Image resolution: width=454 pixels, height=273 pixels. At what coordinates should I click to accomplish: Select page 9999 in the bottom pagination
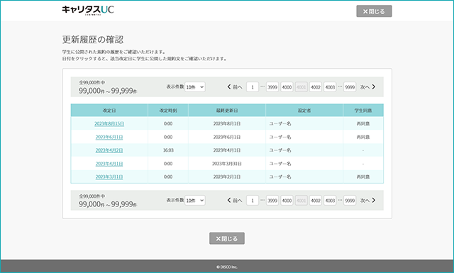click(350, 201)
